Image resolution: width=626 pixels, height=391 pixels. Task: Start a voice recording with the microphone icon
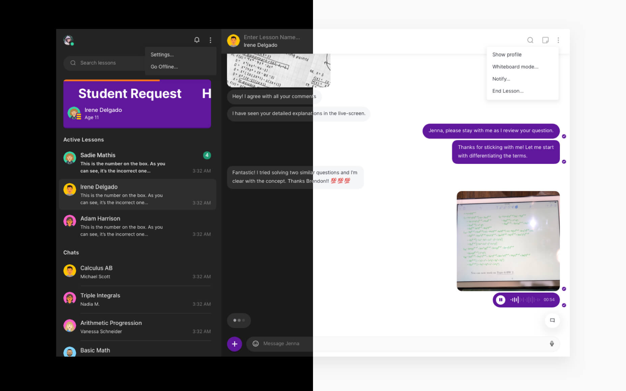click(x=552, y=343)
